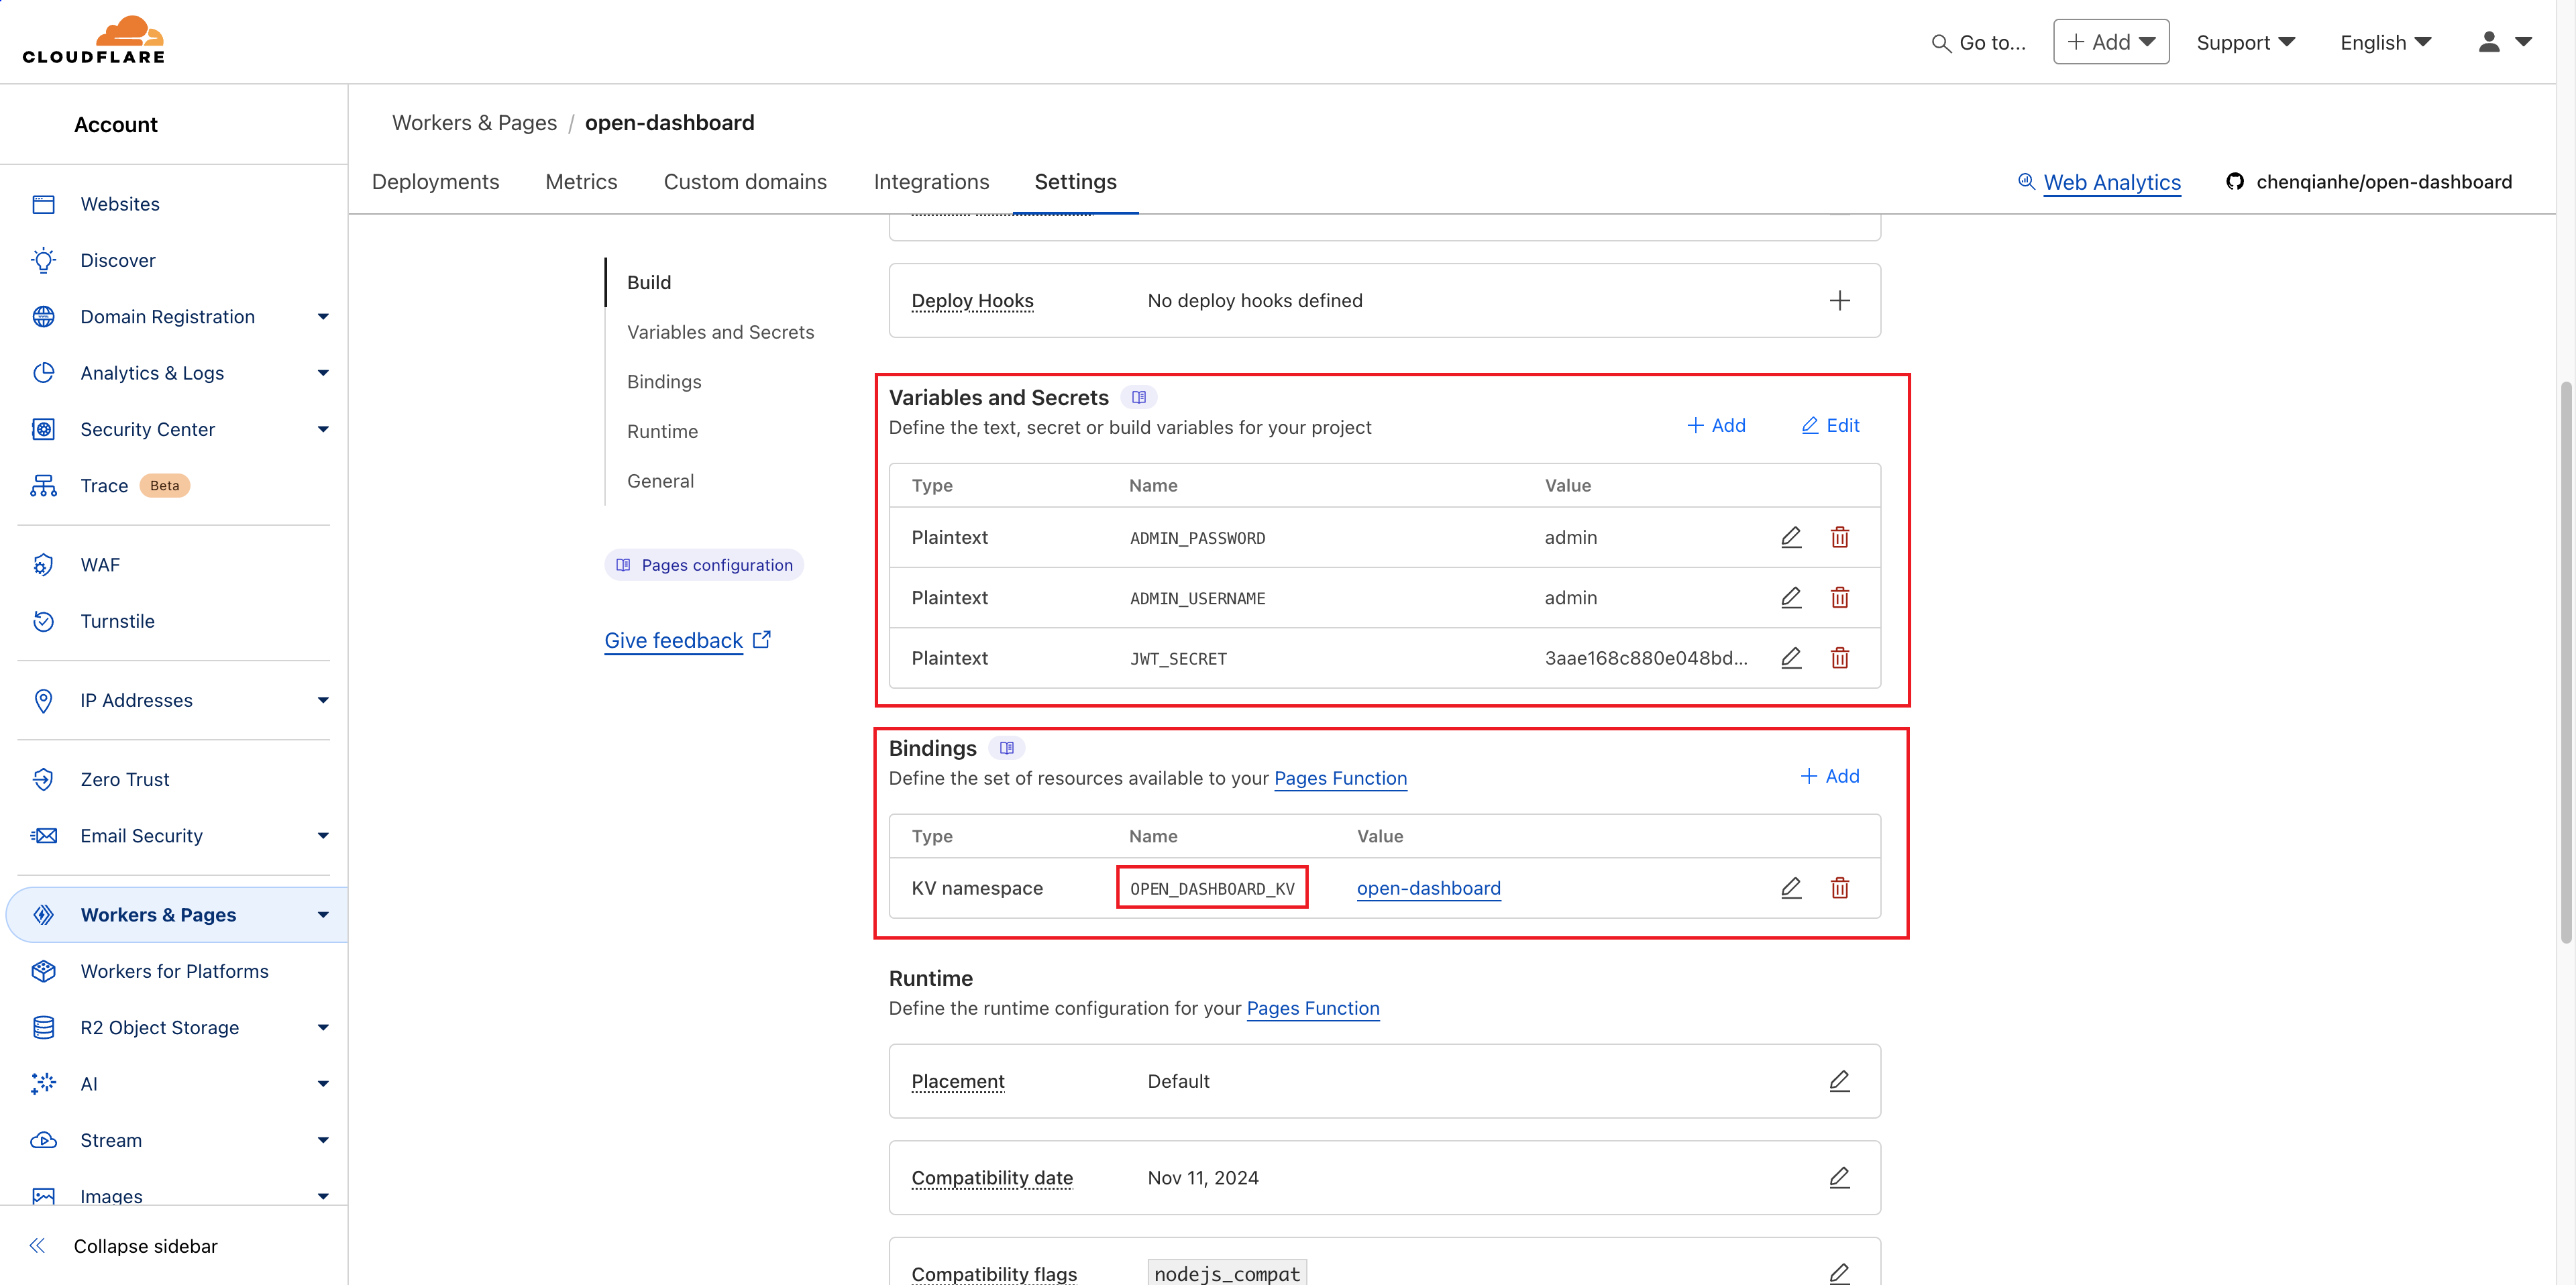Click the Cloudflare logo
Viewport: 2576px width, 1285px height.
94,40
